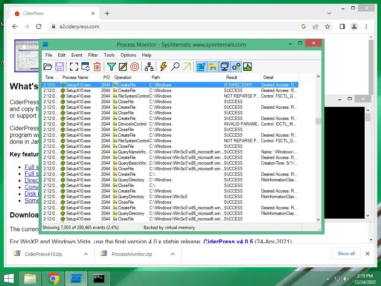Open the Event menu
This screenshot has width=381, height=286.
pyautogui.click(x=77, y=55)
